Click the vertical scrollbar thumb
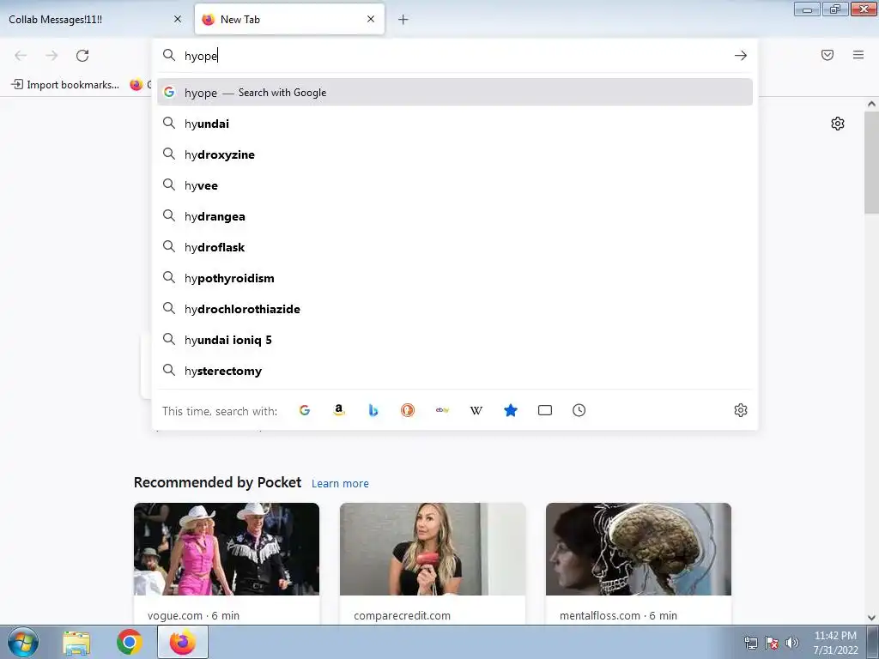This screenshot has width=879, height=659. (x=871, y=162)
